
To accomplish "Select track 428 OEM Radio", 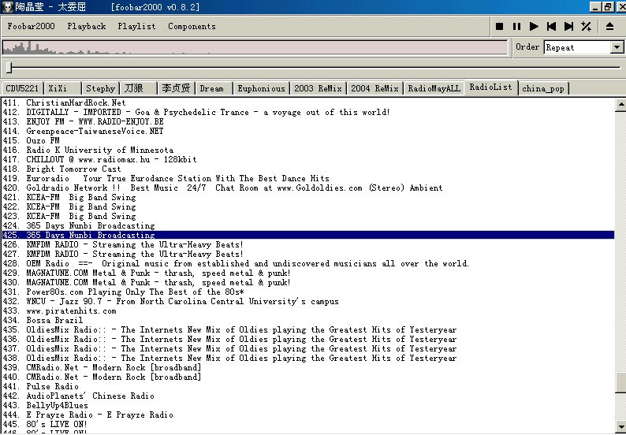I will coord(307,264).
